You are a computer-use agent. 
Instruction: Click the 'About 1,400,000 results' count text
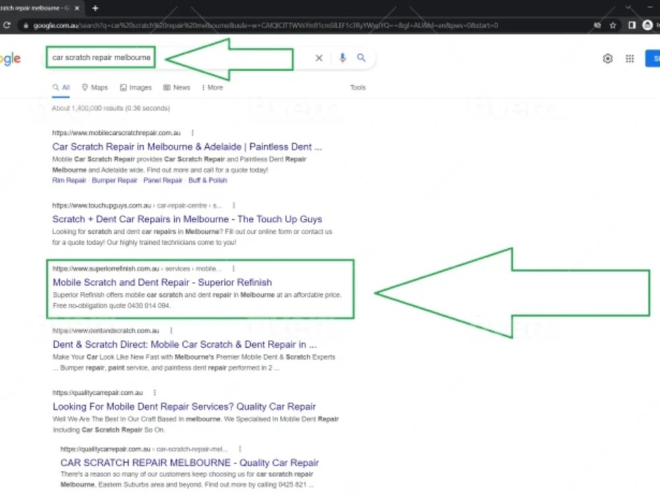click(x=111, y=108)
